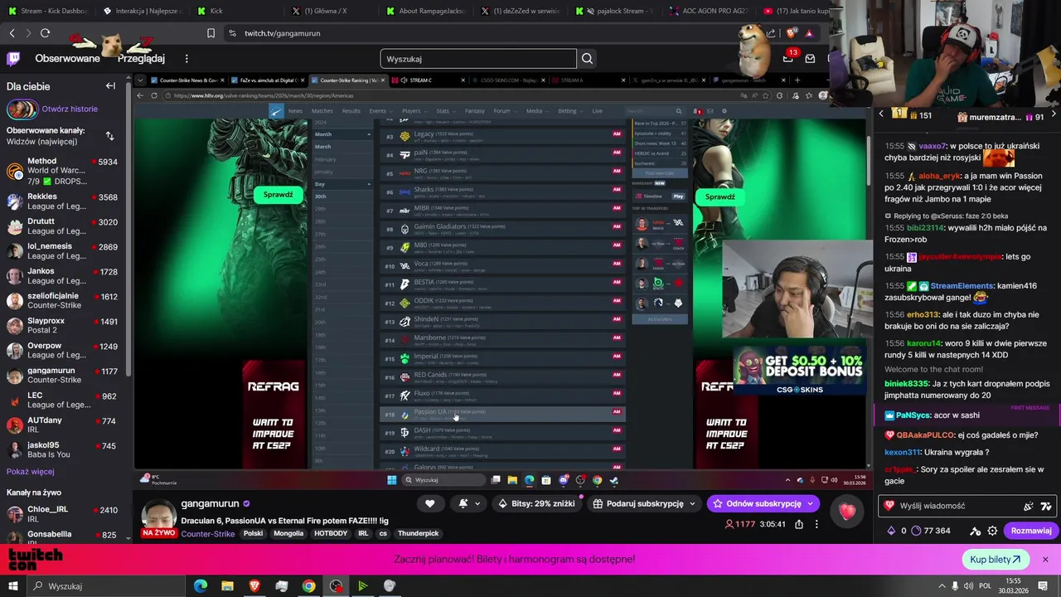Open Microsoft Edge from the taskbar
The image size is (1061, 597).
click(201, 586)
